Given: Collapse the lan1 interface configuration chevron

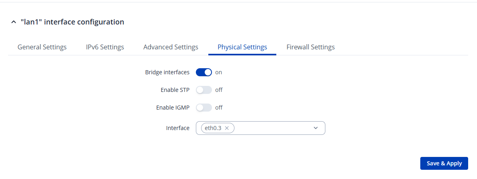Looking at the screenshot, I should (14, 22).
